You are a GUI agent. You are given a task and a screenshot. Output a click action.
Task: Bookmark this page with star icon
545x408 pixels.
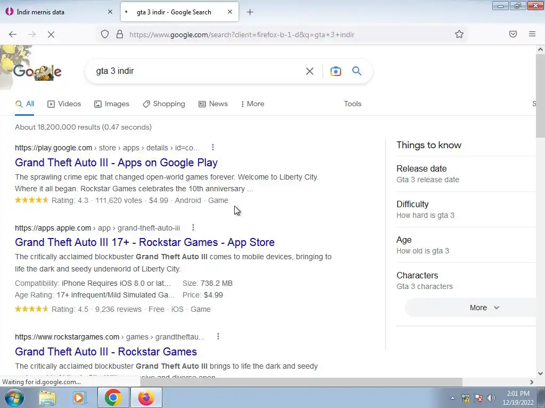459,35
